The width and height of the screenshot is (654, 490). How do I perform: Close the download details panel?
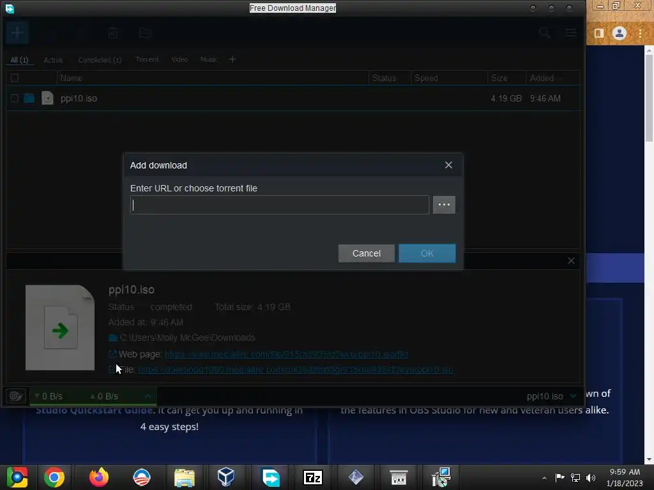(x=571, y=261)
